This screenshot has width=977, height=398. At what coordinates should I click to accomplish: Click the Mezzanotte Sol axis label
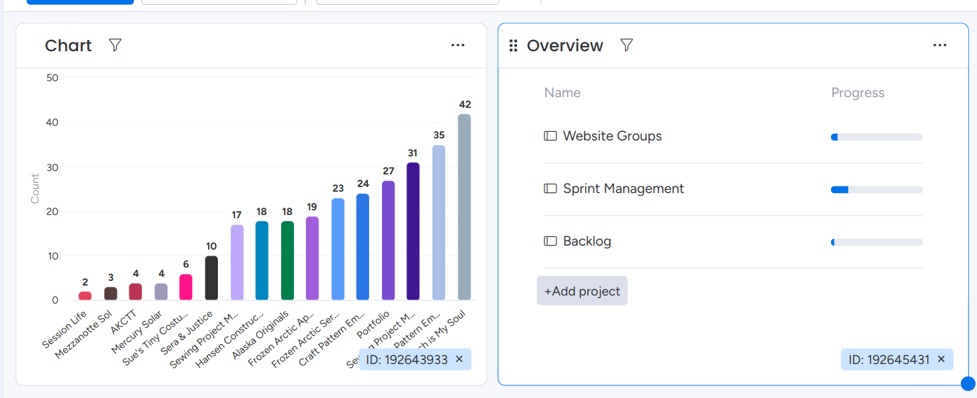[x=83, y=334]
